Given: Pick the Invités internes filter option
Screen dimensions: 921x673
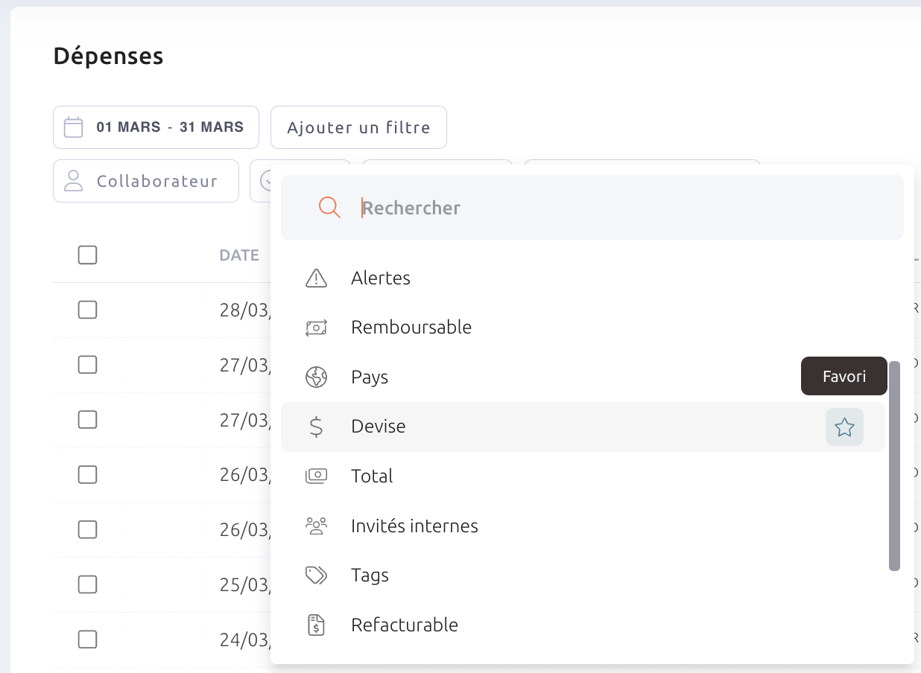Looking at the screenshot, I should point(583,526).
